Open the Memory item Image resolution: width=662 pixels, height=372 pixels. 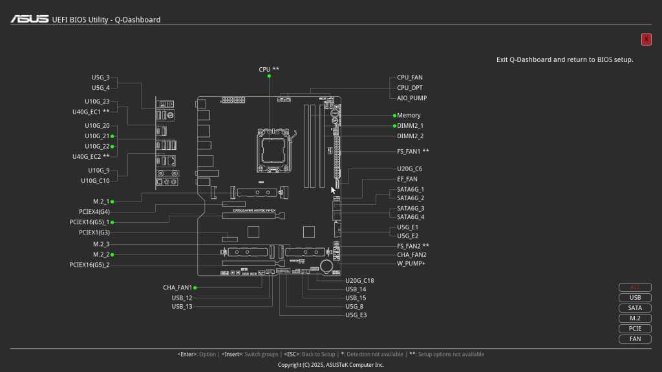click(x=409, y=115)
